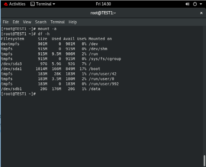Click the root@TEST1 window title bar
The image size is (206, 167).
103,13
